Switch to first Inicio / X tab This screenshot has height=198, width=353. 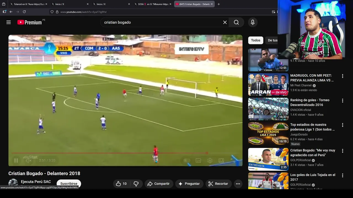[70, 4]
